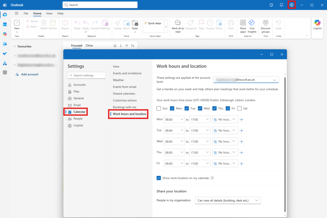Open Copilot from the left navigation rail
Image resolution: width=327 pixels, height=218 pixels.
coord(5,33)
